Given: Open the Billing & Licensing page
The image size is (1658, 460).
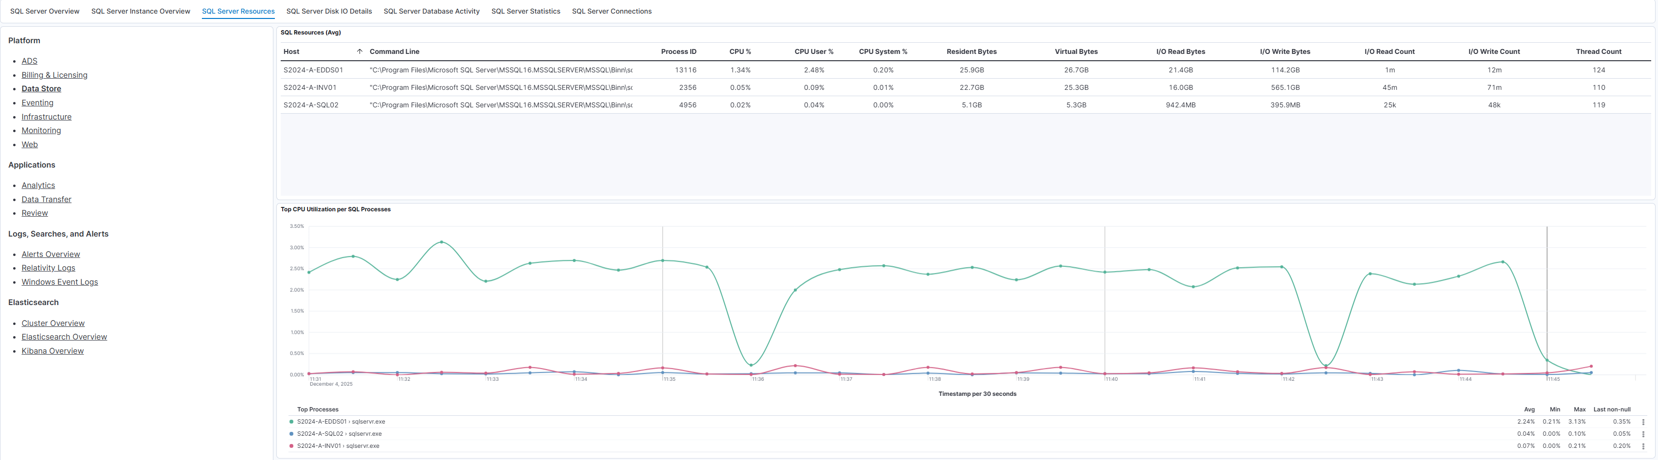Looking at the screenshot, I should (54, 74).
